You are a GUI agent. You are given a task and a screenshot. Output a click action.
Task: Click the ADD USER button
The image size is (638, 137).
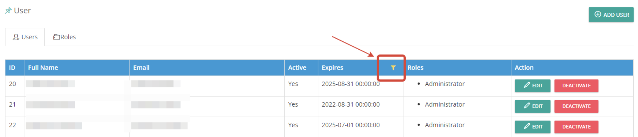pos(611,15)
